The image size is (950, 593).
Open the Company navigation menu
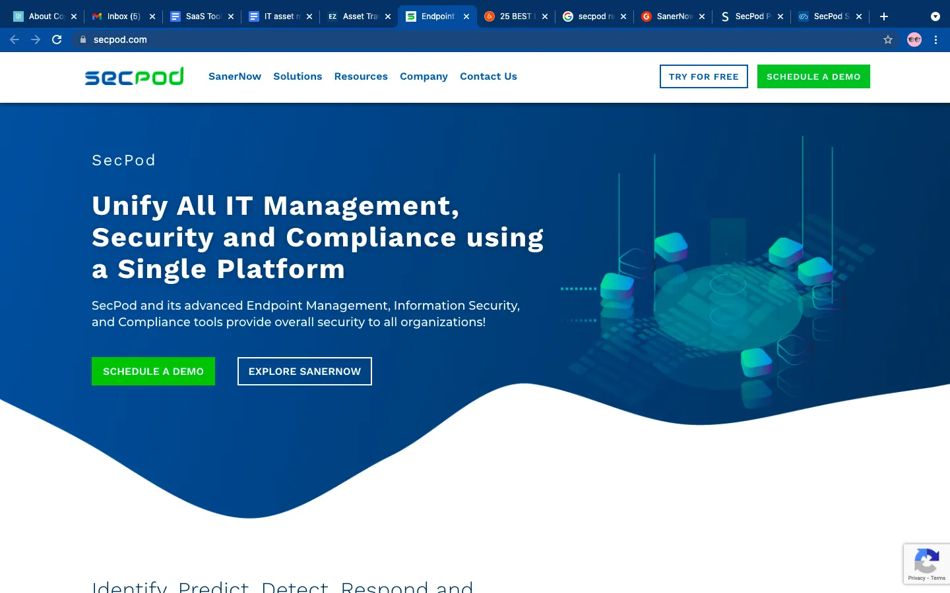click(x=424, y=76)
